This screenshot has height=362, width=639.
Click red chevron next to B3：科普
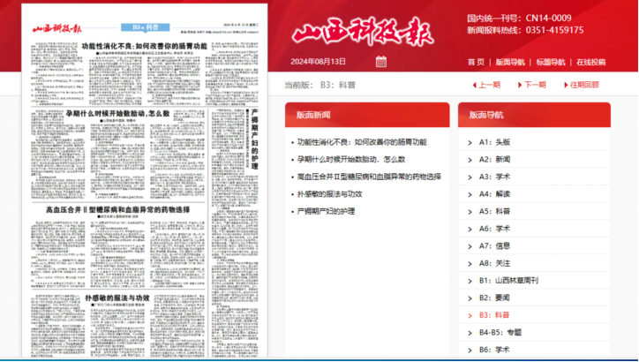(x=470, y=315)
